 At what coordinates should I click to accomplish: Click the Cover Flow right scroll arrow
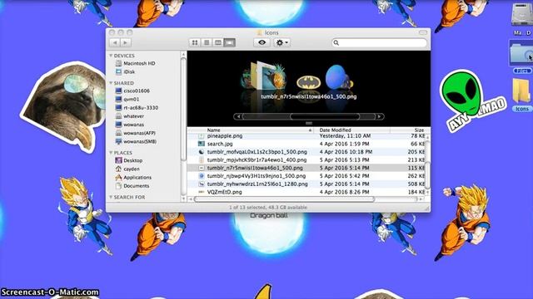tap(380, 116)
